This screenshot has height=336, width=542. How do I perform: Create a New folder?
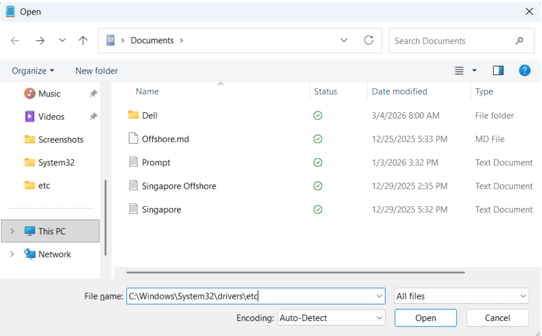(x=97, y=71)
